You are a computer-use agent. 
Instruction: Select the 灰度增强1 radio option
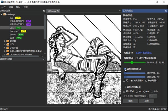tap(132, 81)
